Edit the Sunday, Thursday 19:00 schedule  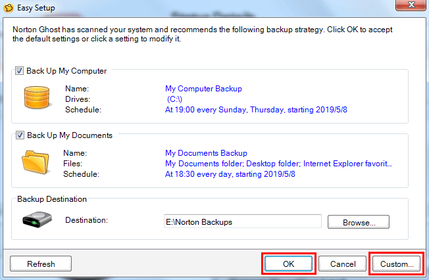pyautogui.click(x=256, y=109)
